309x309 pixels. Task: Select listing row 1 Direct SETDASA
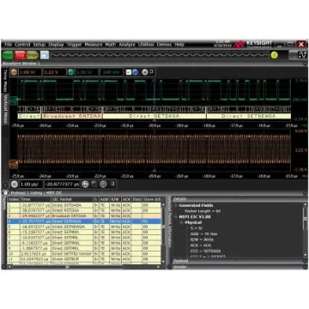click(x=85, y=205)
